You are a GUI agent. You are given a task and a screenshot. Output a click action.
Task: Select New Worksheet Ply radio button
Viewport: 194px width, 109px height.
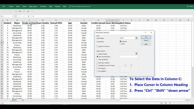[x=97, y=57]
